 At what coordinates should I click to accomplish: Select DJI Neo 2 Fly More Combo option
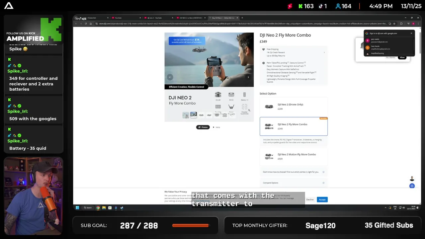click(x=294, y=126)
